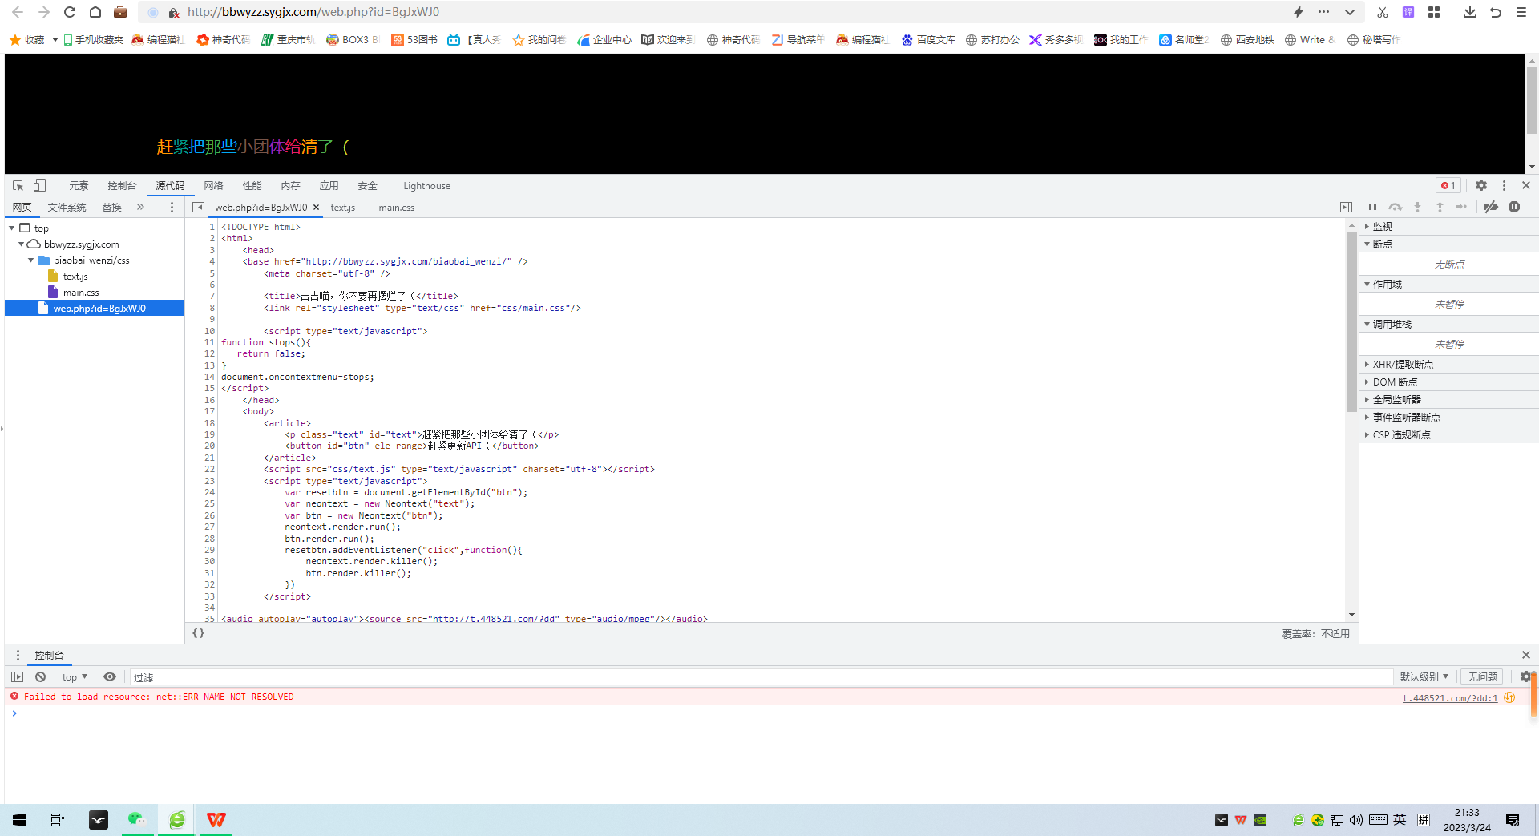Viewport: 1539px width, 836px height.
Task: Open the 53图书 bookmark
Action: 414,39
